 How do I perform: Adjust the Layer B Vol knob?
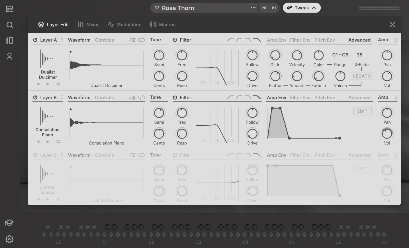pos(387,134)
